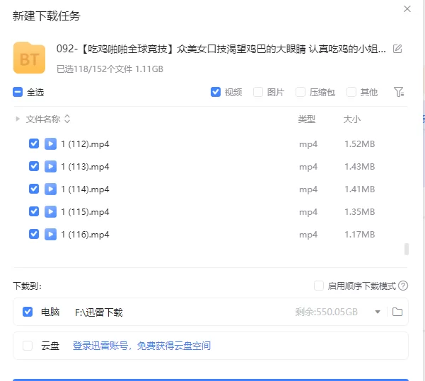Toggle the 全选 select-all checkbox
This screenshot has height=381, width=425.
[x=18, y=92]
